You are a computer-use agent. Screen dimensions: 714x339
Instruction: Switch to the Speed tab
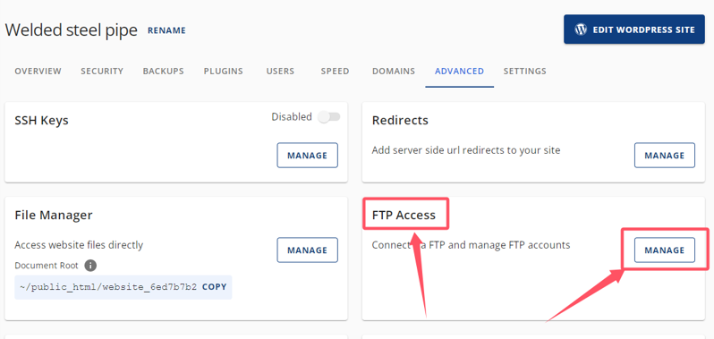[x=335, y=71]
